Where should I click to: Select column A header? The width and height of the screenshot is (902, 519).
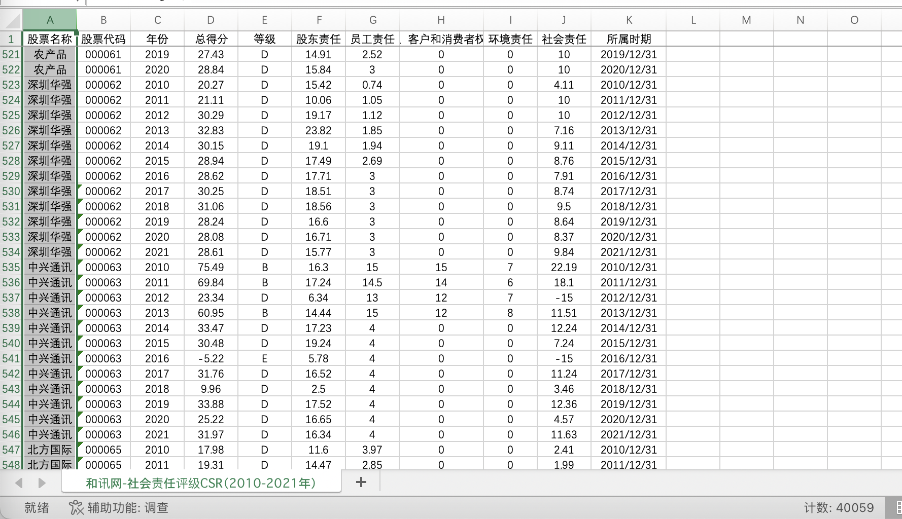[50, 20]
